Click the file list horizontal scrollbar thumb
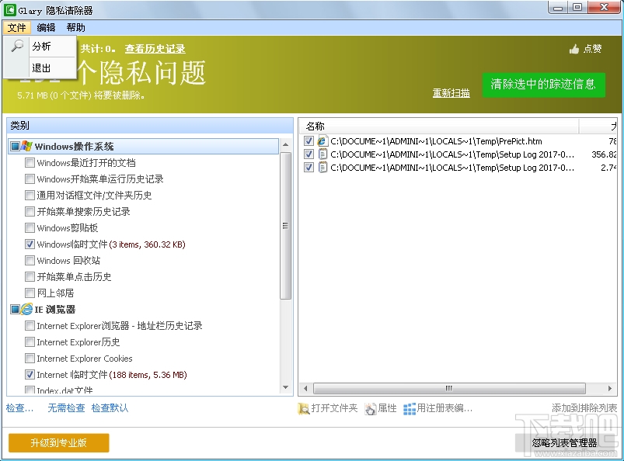The width and height of the screenshot is (624, 461). pyautogui.click(x=449, y=388)
